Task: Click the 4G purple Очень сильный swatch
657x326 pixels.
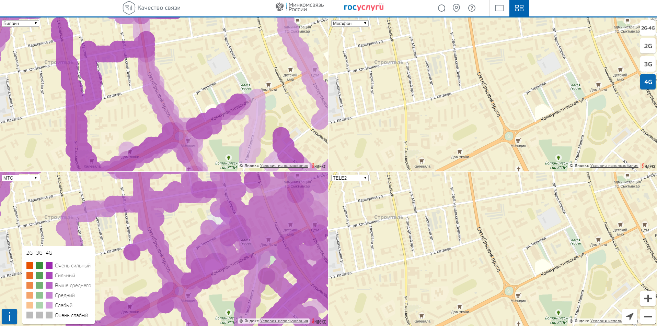Action: tap(49, 265)
